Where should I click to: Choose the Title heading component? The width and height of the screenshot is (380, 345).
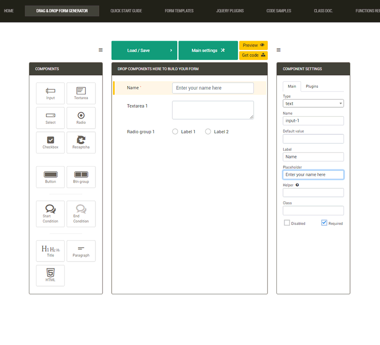point(50,251)
